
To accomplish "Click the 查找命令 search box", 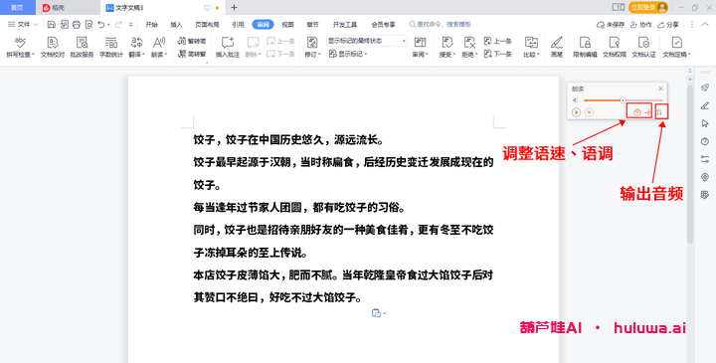I will (x=440, y=24).
